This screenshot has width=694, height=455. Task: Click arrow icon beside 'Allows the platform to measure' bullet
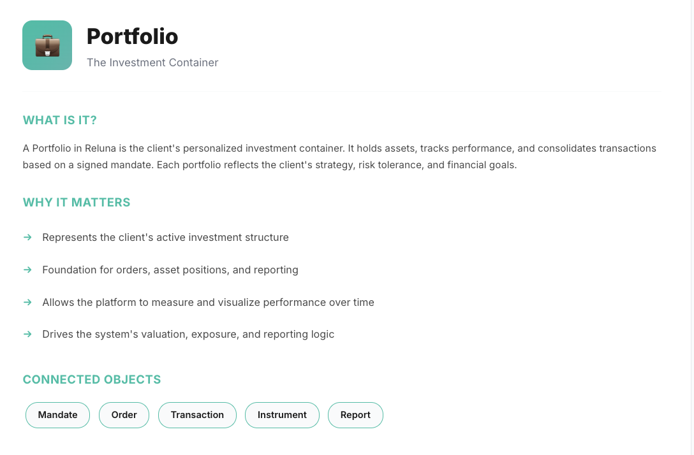[x=27, y=302]
